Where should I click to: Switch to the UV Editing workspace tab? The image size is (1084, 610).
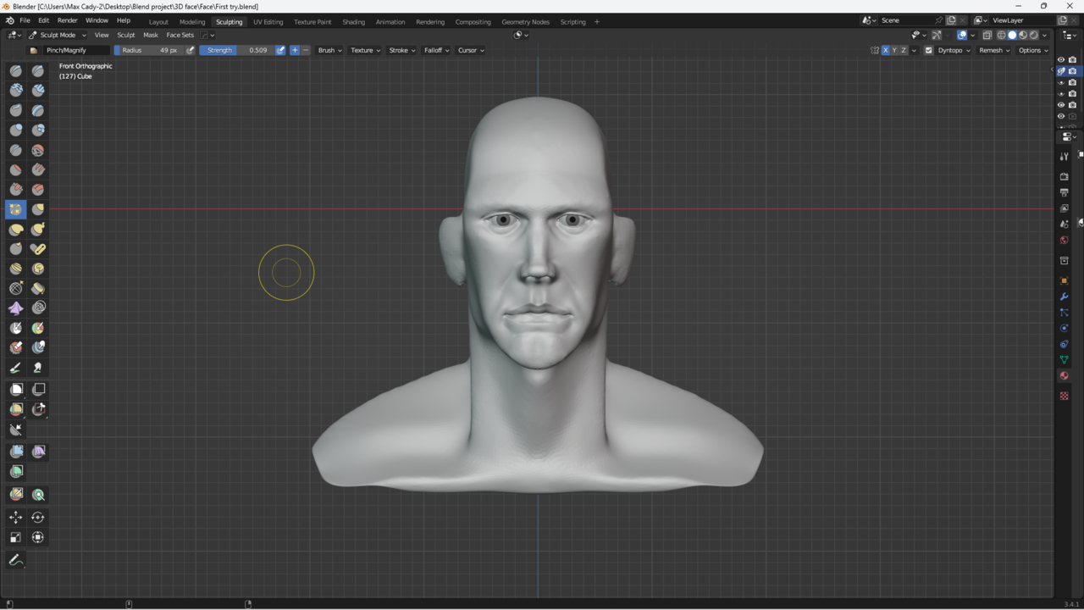[x=268, y=21]
